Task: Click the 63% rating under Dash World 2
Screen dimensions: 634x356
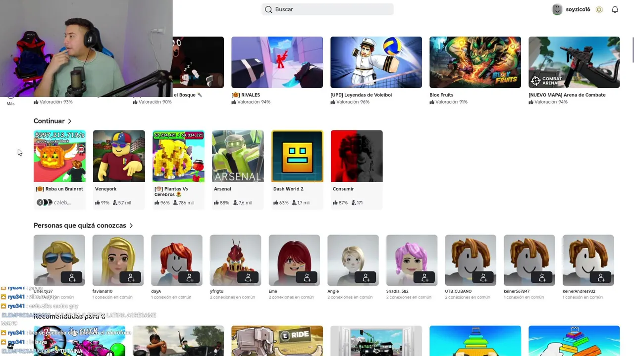Action: 281,203
